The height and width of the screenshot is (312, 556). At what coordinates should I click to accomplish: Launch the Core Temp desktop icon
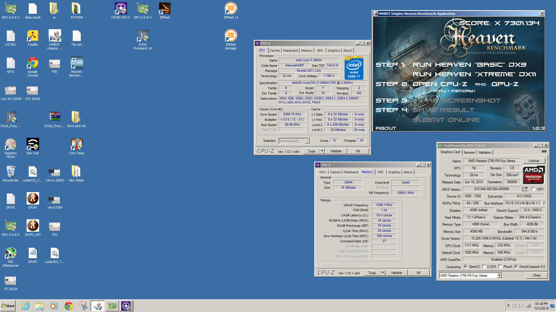point(76,147)
